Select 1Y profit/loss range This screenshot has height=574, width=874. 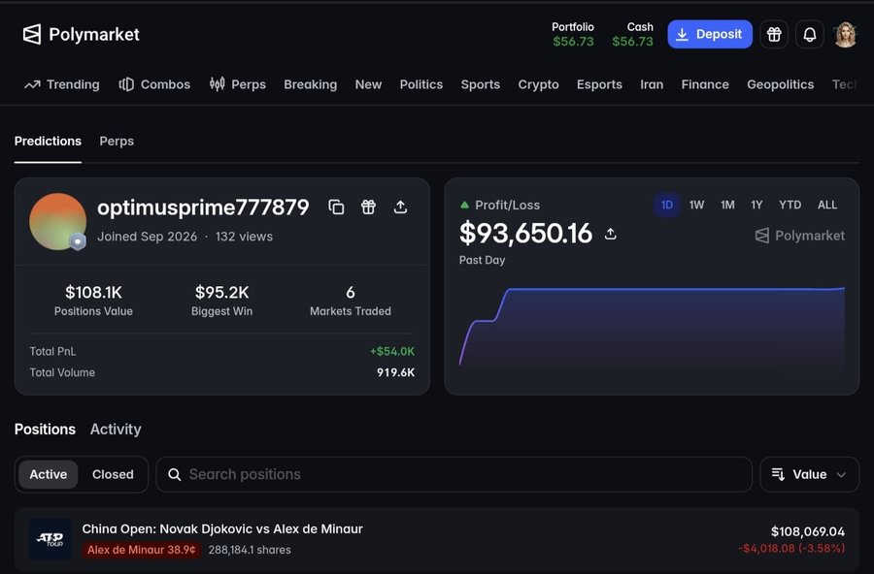tap(756, 205)
